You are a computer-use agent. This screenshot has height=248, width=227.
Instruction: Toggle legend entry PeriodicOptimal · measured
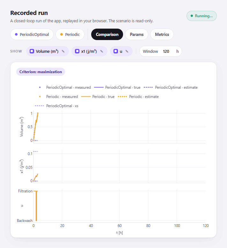pos(65,87)
